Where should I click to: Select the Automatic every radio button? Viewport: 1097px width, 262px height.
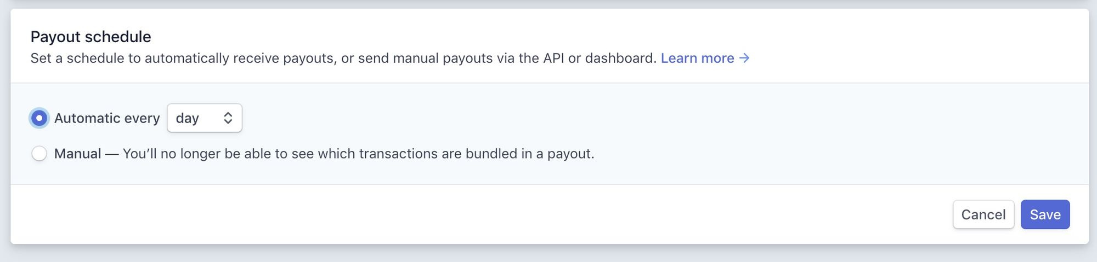click(39, 118)
